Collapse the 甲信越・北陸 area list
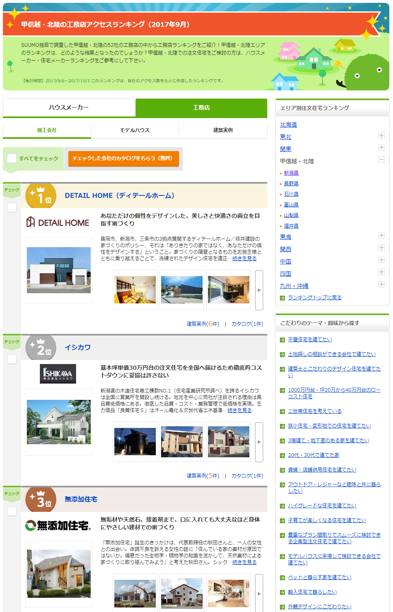393x612 pixels. coord(381,160)
